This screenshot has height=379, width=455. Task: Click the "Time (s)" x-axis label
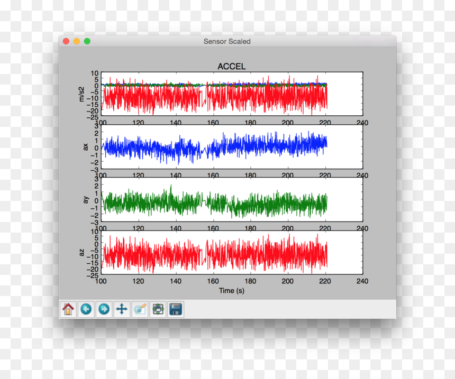point(232,291)
